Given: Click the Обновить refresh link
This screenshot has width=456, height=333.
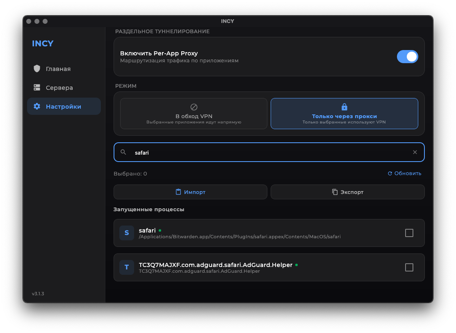Looking at the screenshot, I should pyautogui.click(x=404, y=173).
